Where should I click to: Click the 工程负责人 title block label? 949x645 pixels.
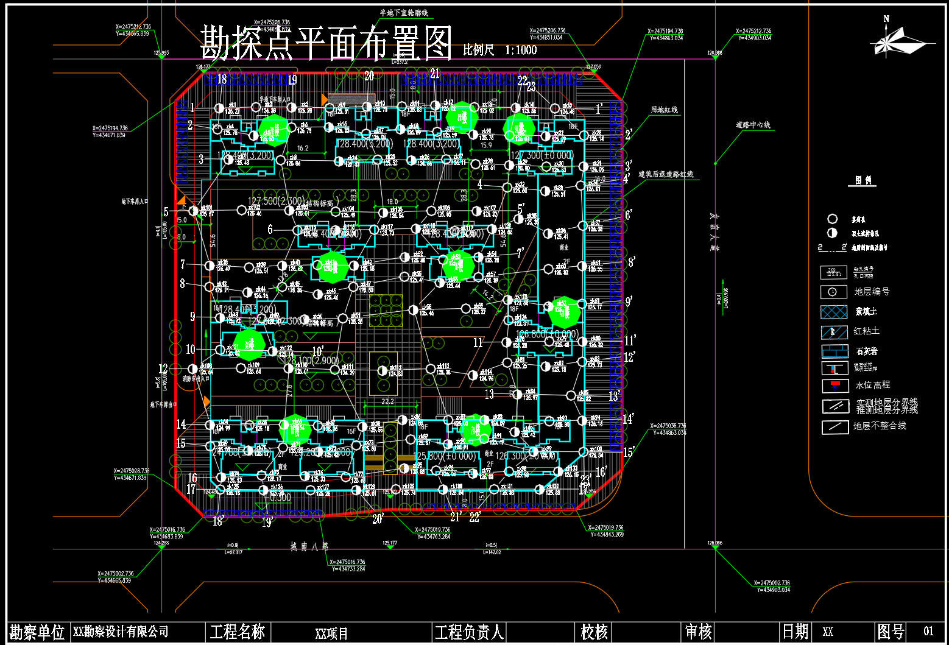tap(468, 632)
